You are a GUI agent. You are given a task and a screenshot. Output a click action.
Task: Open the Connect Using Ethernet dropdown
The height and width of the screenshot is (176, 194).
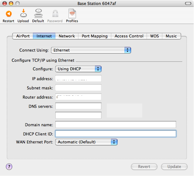coord(91,50)
